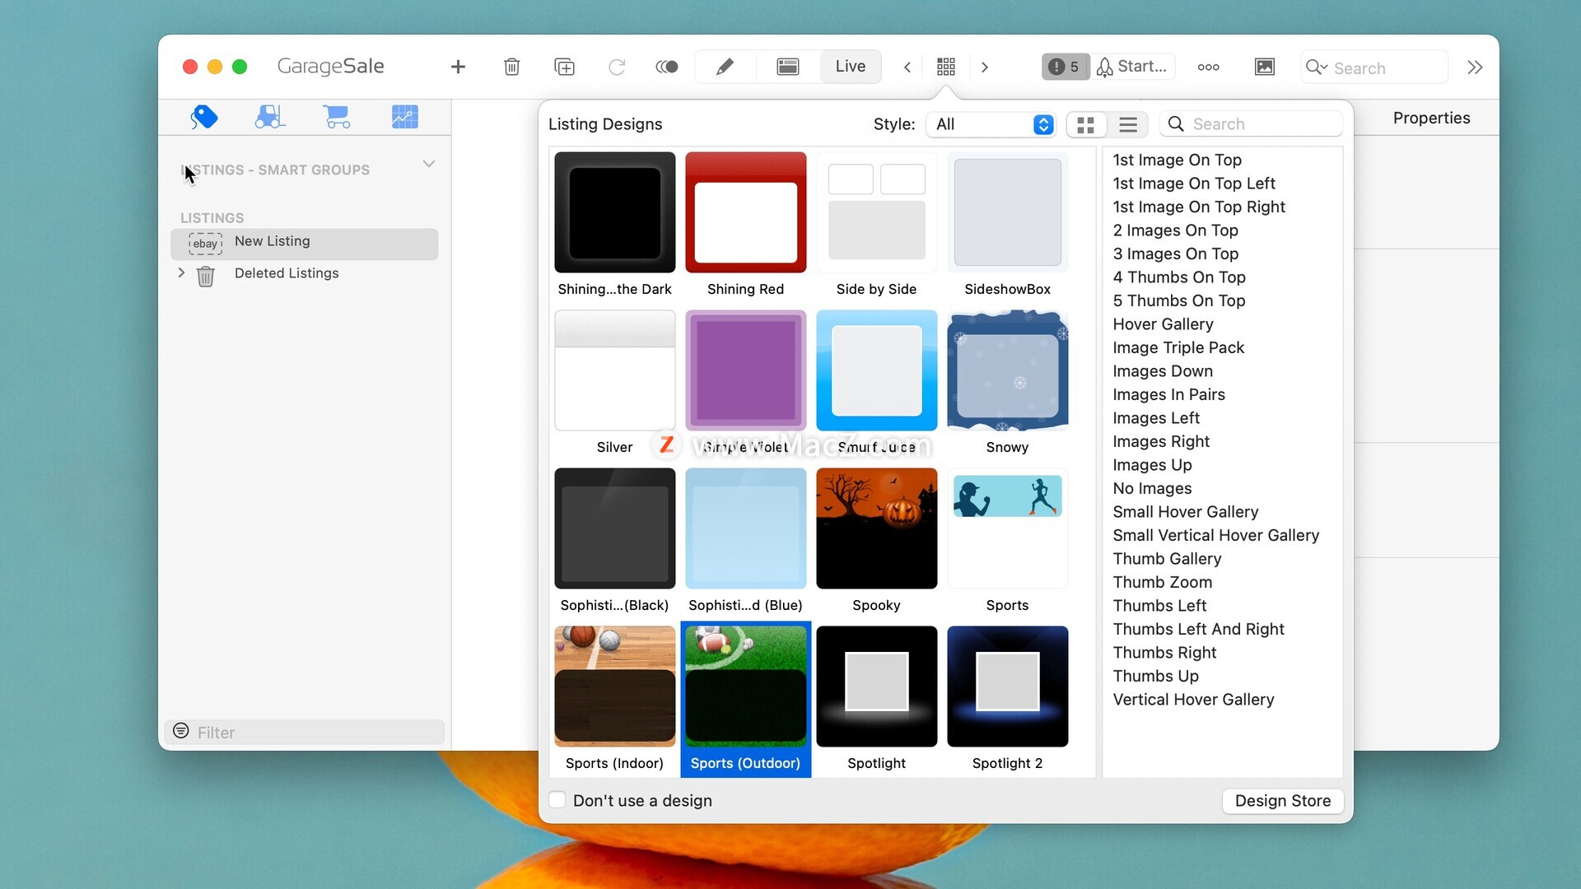Choose the Spotlight design thumbnail
This screenshot has width=1581, height=889.
click(877, 687)
